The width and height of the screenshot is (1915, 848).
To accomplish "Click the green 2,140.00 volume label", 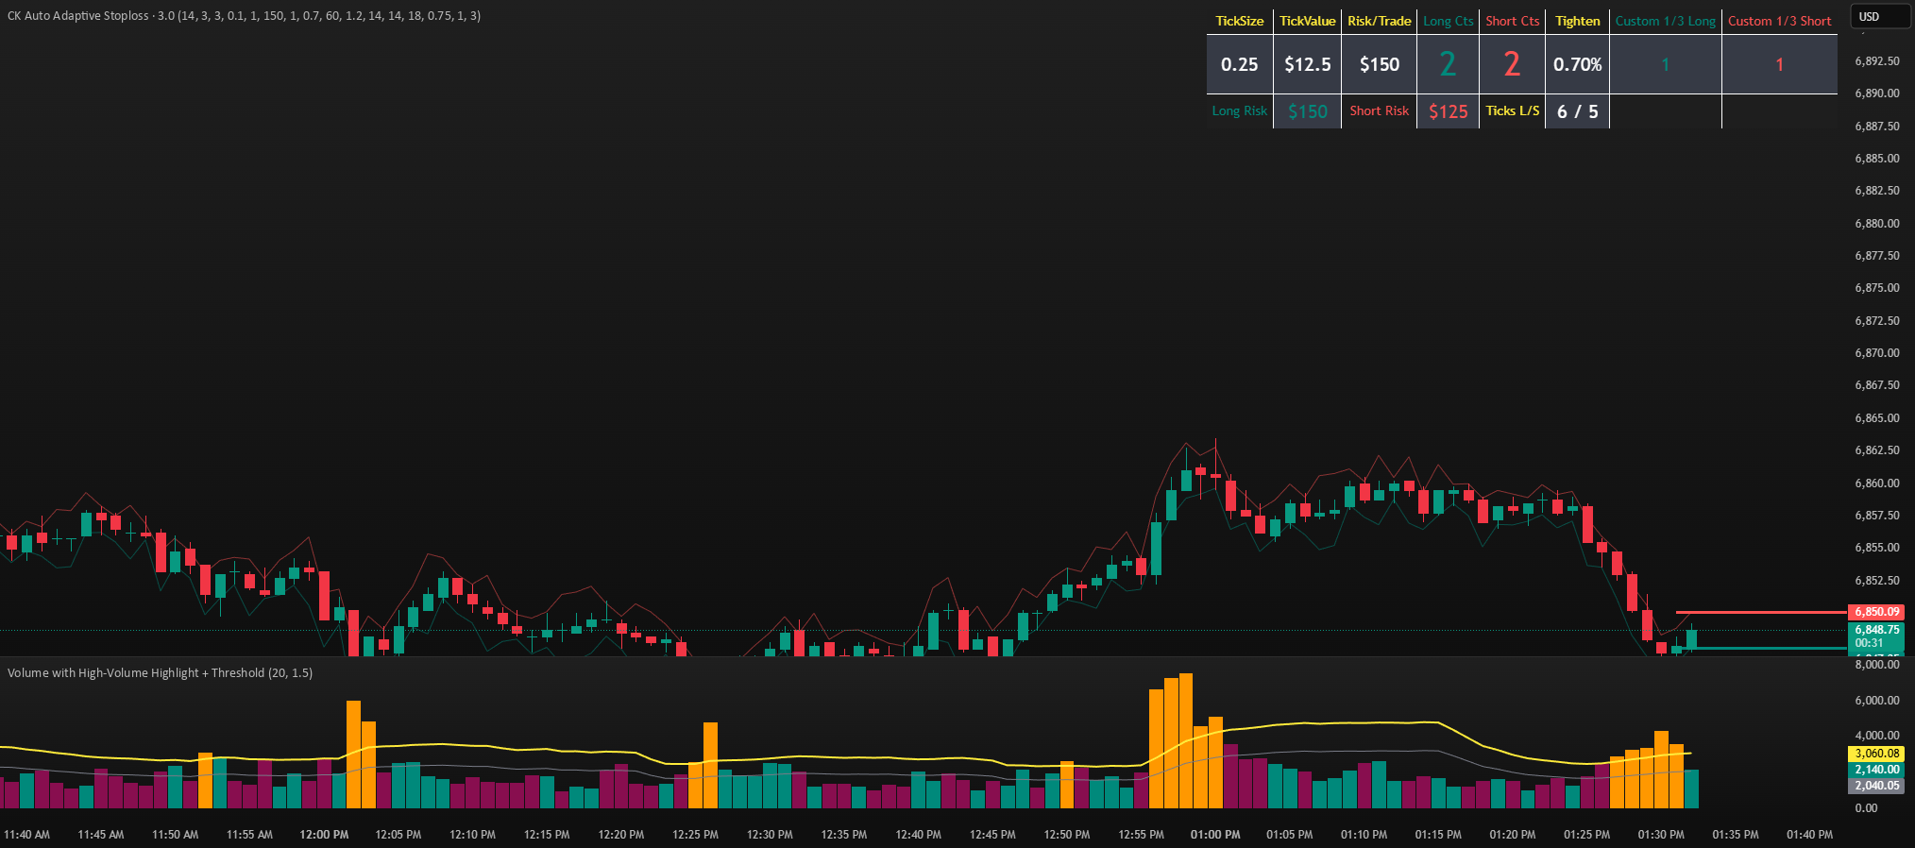I will click(1876, 770).
